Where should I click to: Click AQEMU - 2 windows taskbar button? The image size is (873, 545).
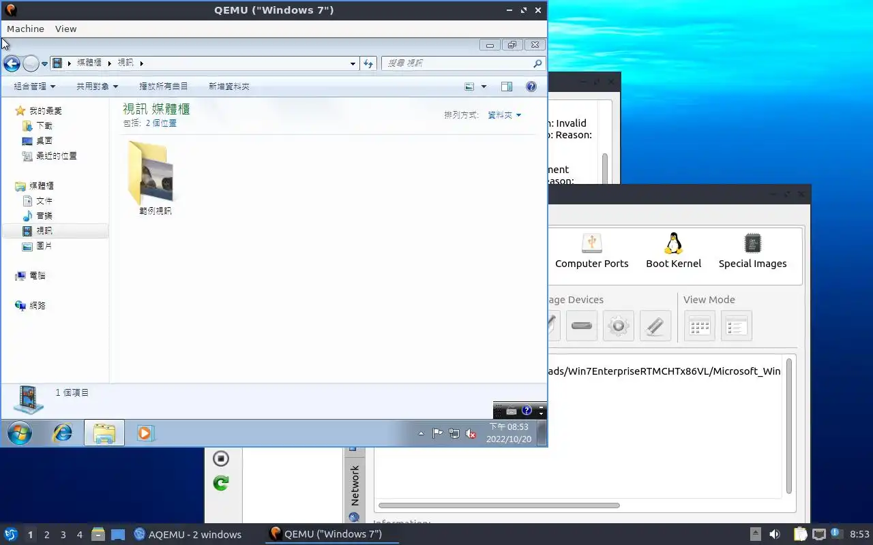(188, 535)
